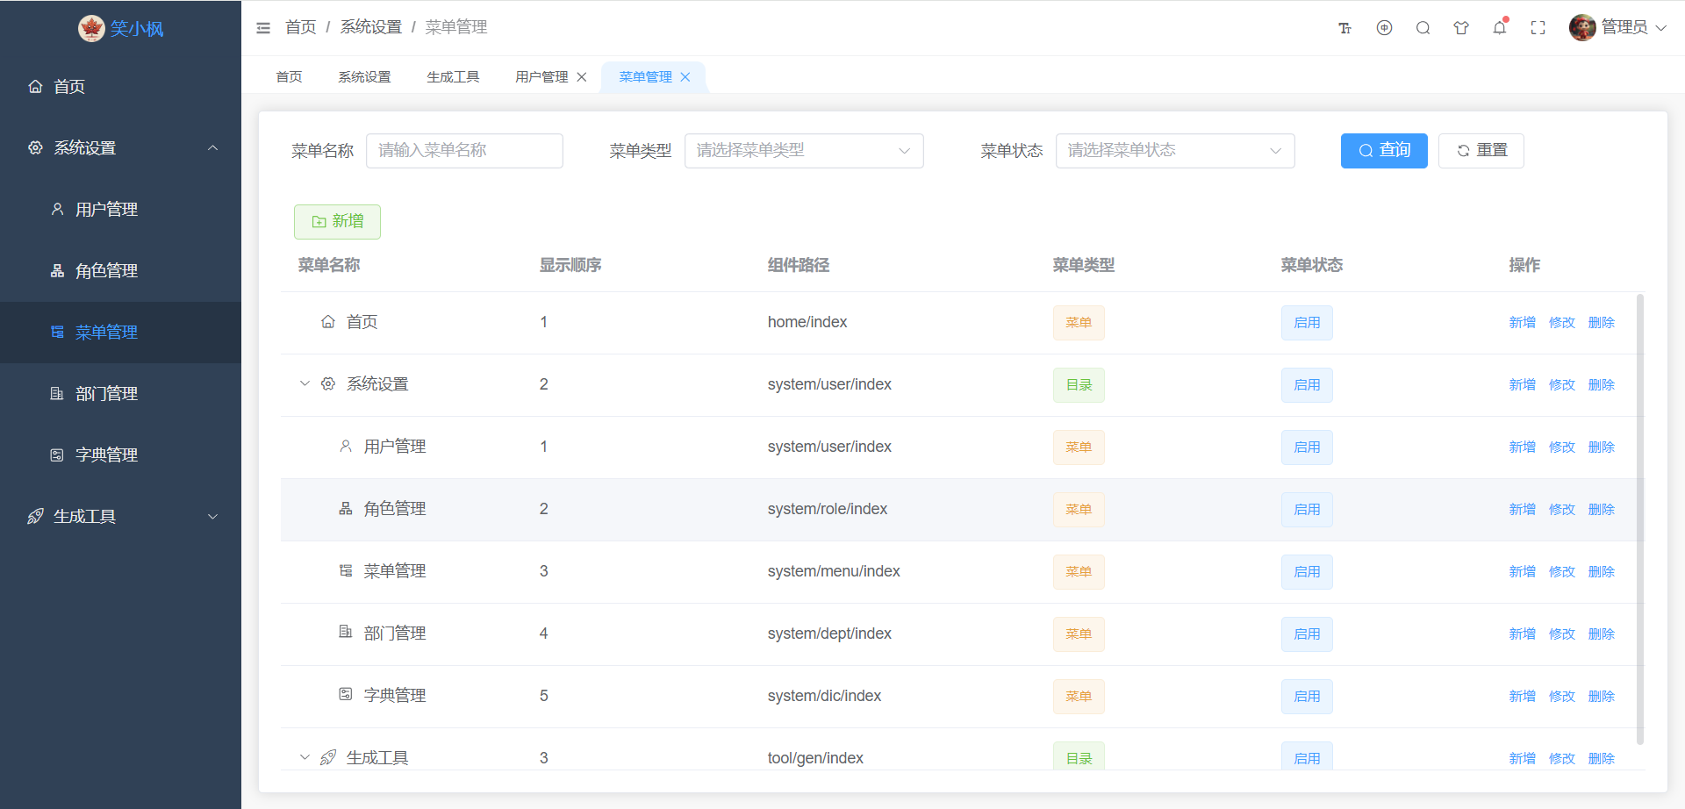Collapse the 生成工具 tree row
This screenshot has height=809, width=1685.
pos(305,757)
